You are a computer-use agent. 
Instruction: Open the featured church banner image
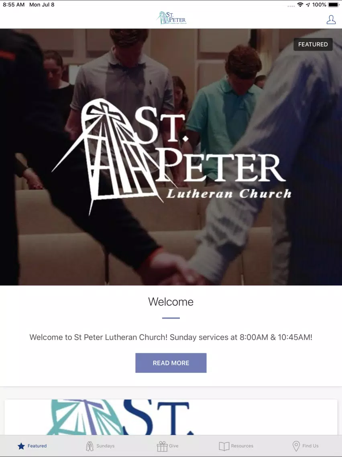click(x=171, y=157)
